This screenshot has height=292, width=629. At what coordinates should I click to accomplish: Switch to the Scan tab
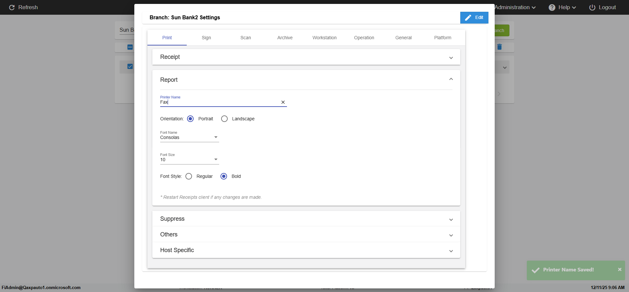(x=245, y=38)
